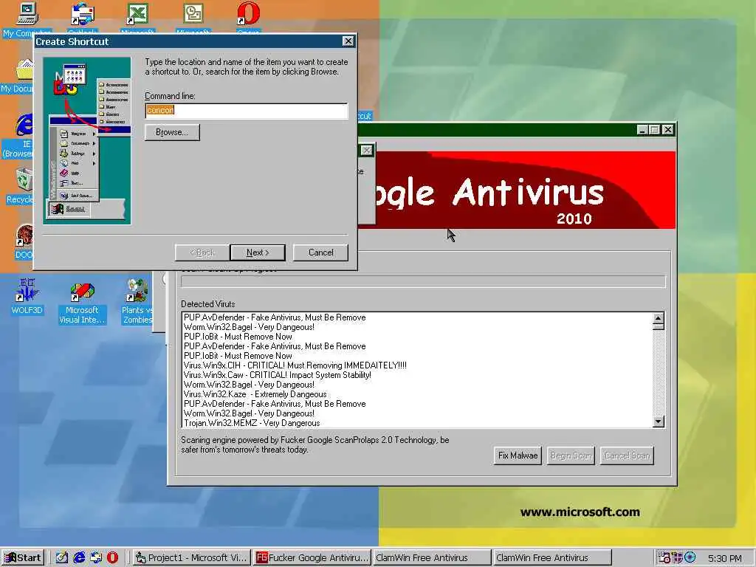The height and width of the screenshot is (567, 756).
Task: Click the round blue system tray icon
Action: 690,557
